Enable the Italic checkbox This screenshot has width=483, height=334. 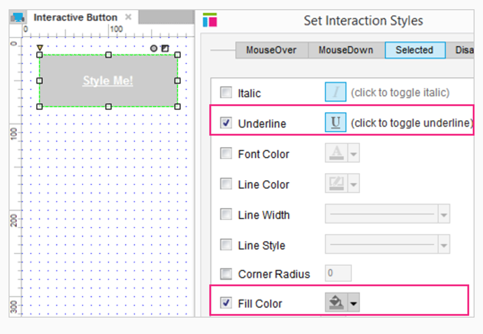coord(227,93)
